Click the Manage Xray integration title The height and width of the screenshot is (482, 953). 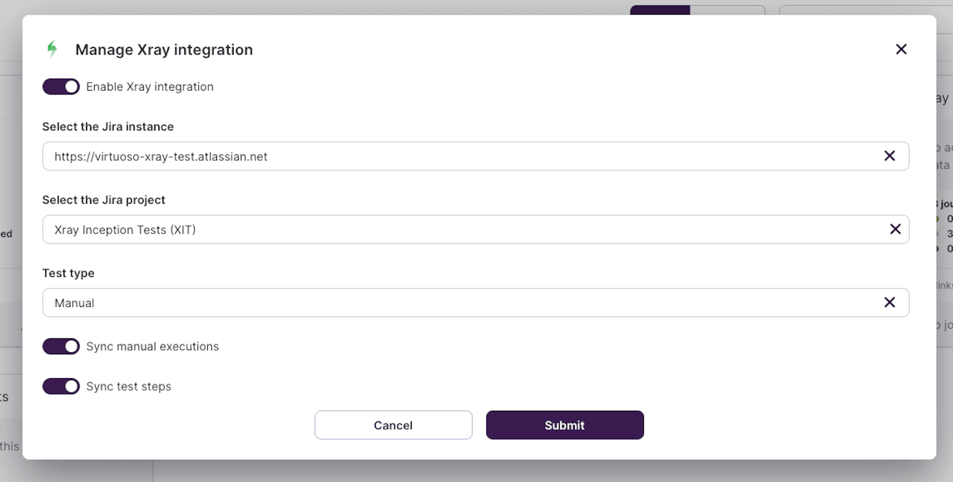click(164, 49)
